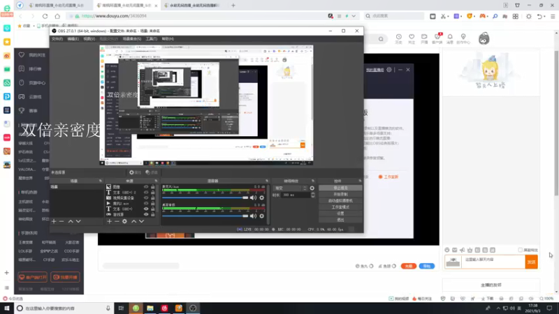Open OBS 工具(T) menu
Screen dimensions: 559x314
151,39
